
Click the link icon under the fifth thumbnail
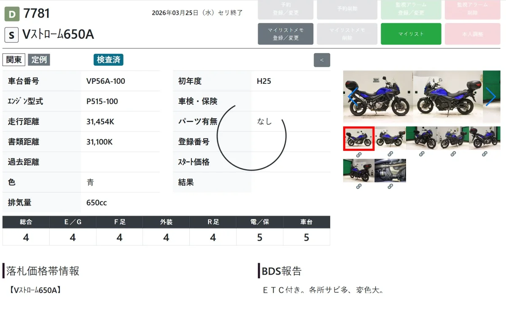484,155
